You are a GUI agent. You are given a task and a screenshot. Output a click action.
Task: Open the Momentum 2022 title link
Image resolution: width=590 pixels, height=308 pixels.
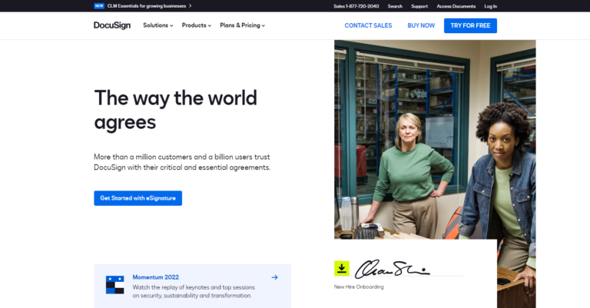pyautogui.click(x=156, y=277)
